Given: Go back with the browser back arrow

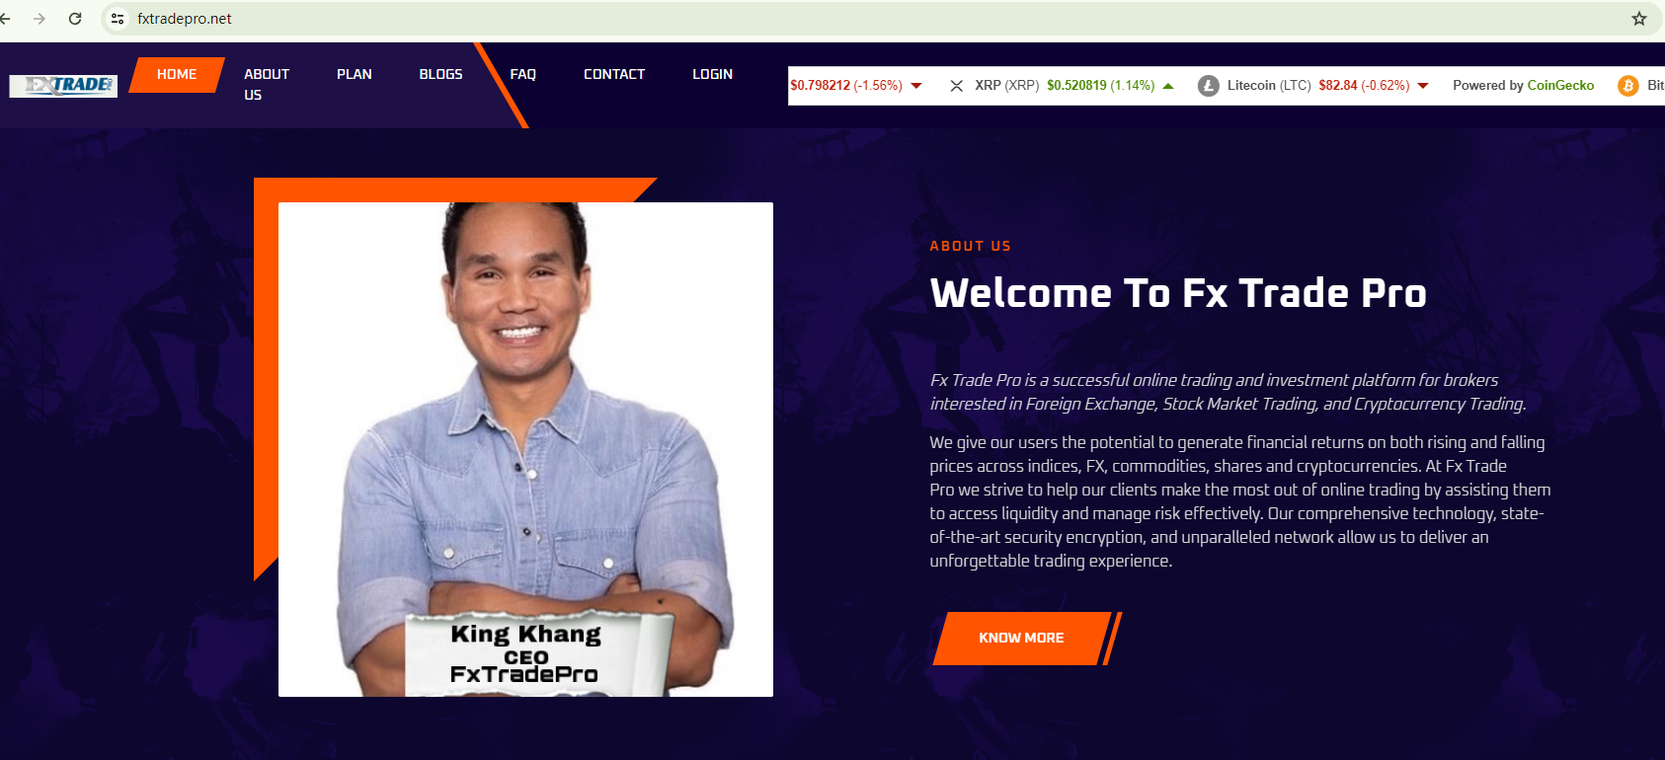Looking at the screenshot, I should [x=5, y=19].
